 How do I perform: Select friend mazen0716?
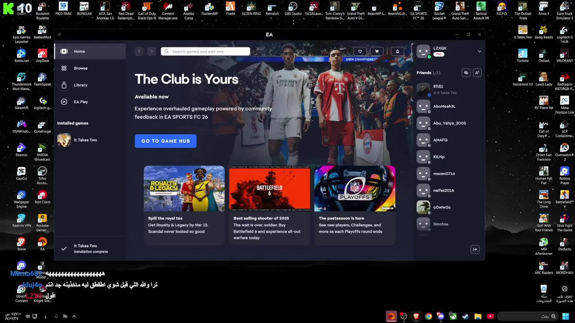click(449, 174)
